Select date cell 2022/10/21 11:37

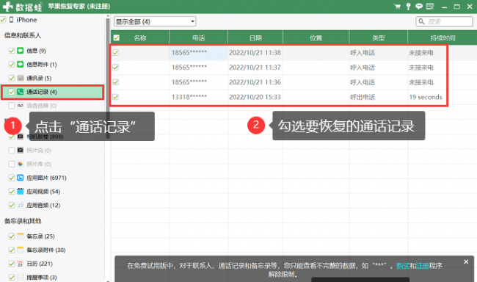[255, 68]
